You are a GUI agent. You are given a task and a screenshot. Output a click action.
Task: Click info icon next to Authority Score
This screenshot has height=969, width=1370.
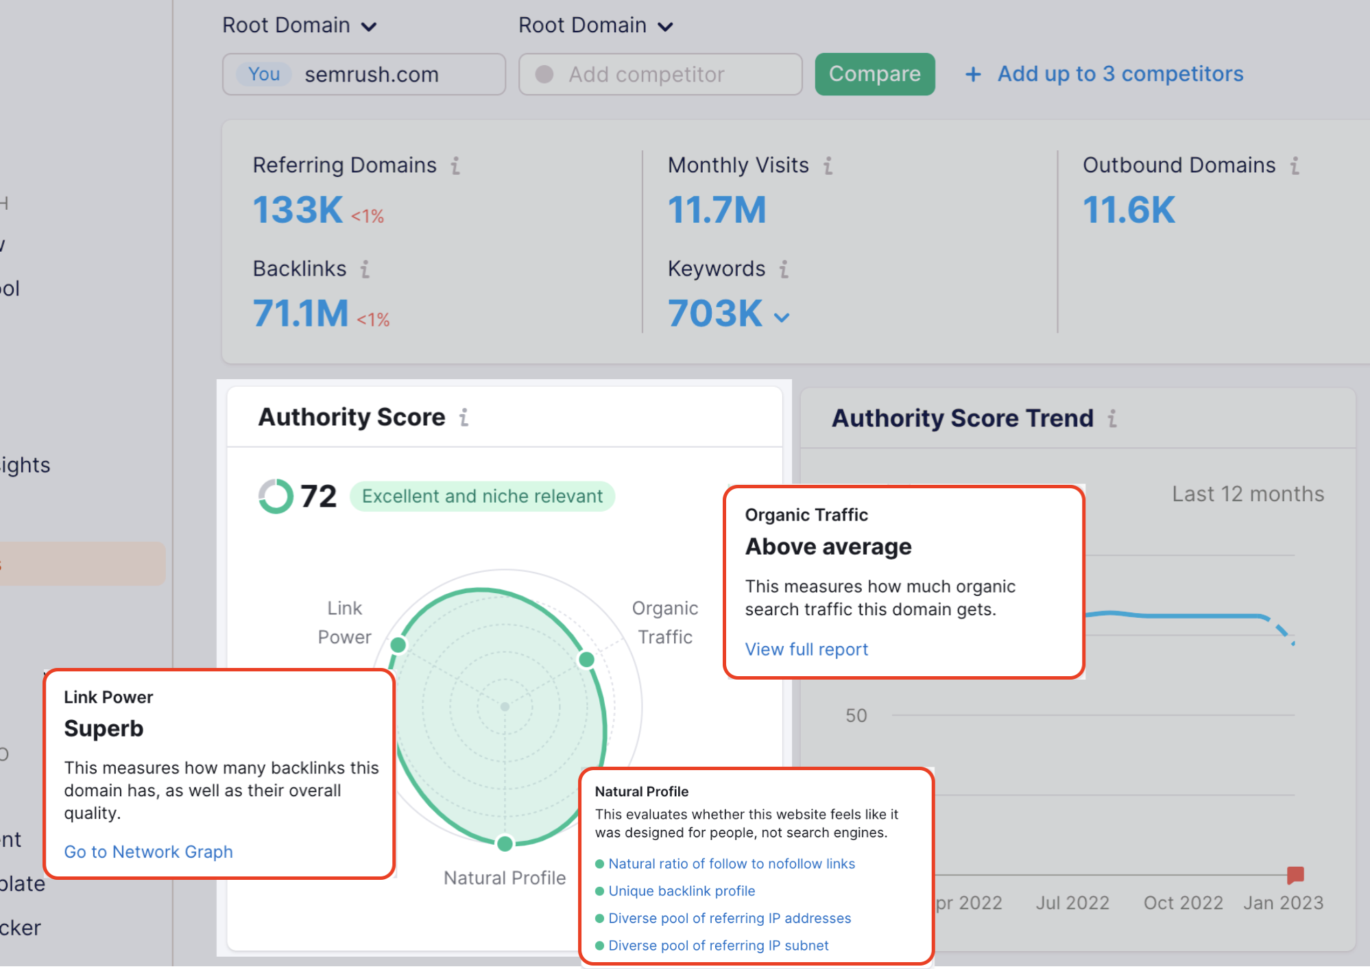point(464,417)
